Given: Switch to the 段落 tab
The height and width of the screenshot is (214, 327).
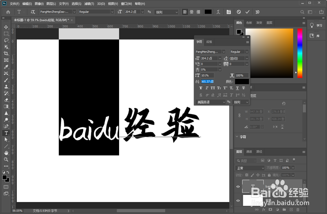Looking at the screenshot, I should tap(209, 42).
